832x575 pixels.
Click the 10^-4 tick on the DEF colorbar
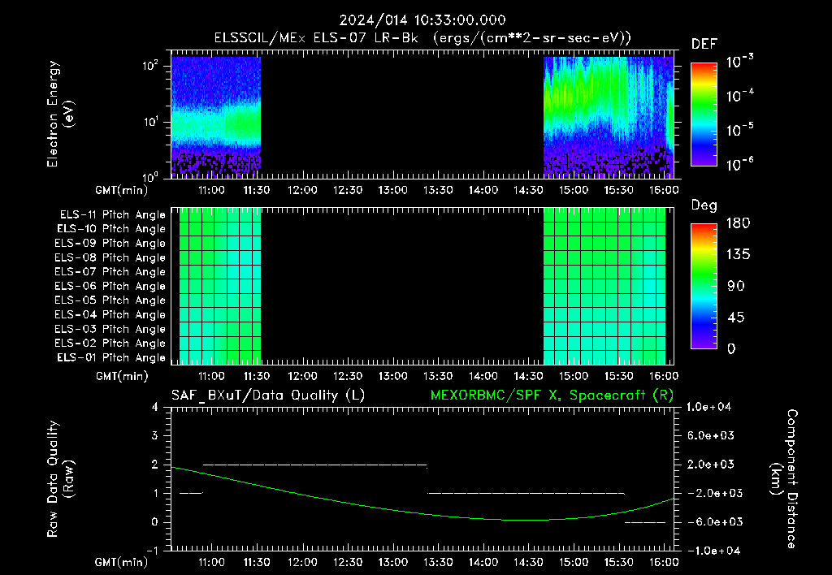click(x=739, y=96)
